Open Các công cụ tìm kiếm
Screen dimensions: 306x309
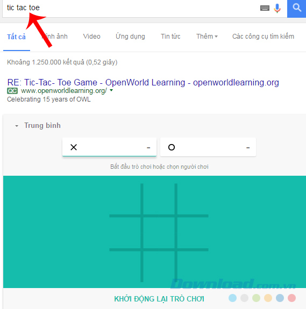pos(263,37)
